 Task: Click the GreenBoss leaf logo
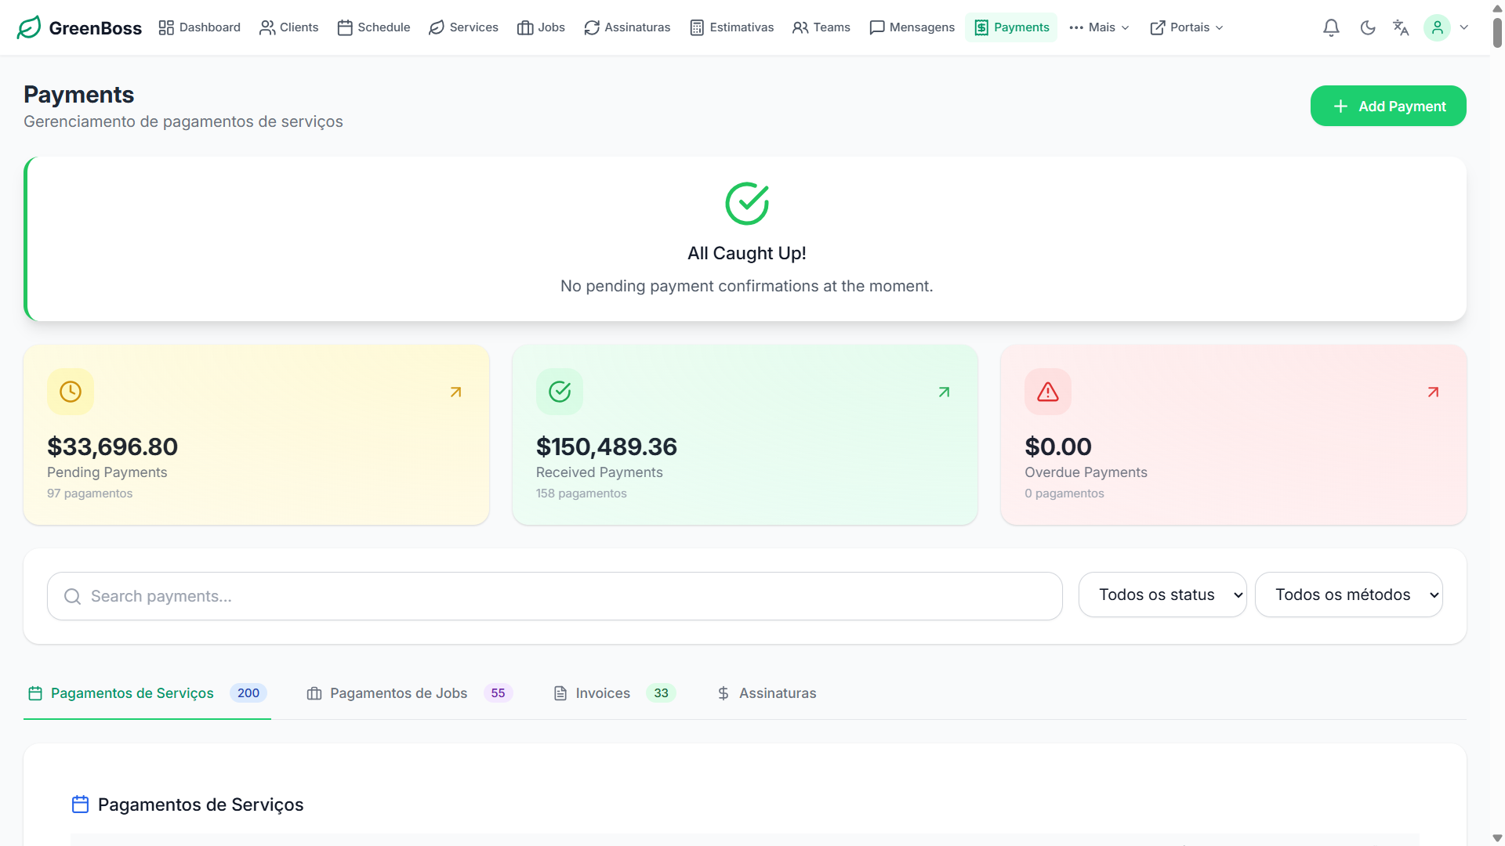(x=29, y=27)
